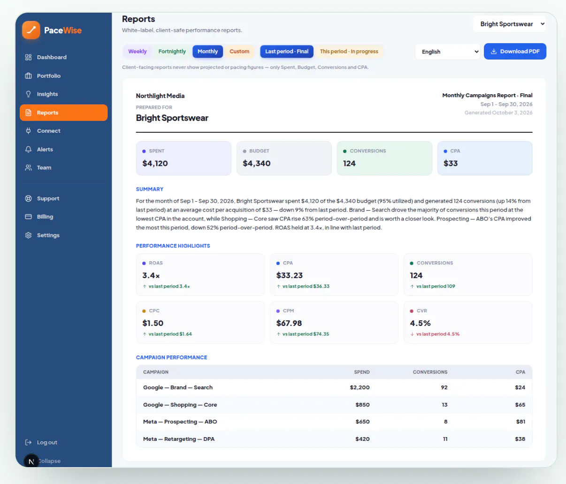Image resolution: width=566 pixels, height=484 pixels.
Task: Log out of PaceWise
Action: point(64,442)
